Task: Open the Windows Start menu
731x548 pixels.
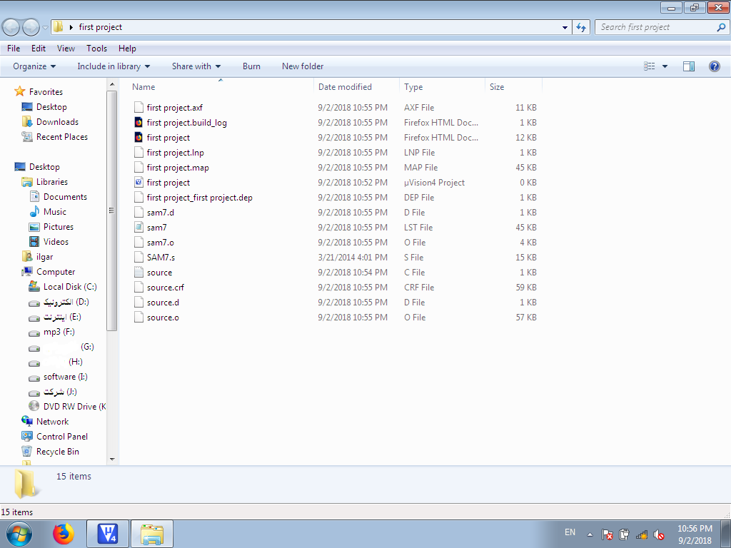Action: click(19, 533)
